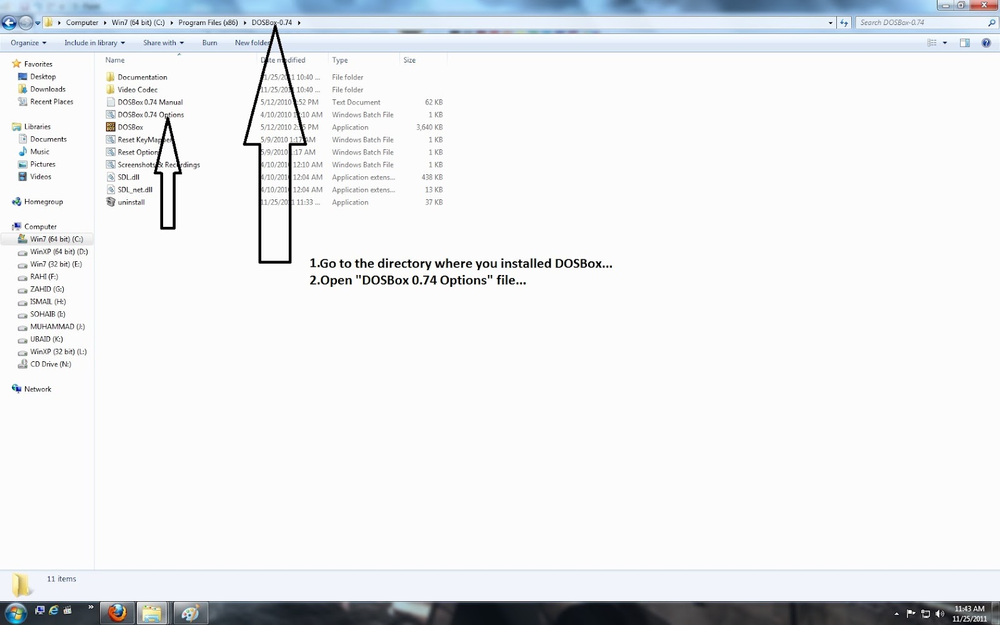Select the Screenshots & Recordings batch icon

tap(111, 164)
